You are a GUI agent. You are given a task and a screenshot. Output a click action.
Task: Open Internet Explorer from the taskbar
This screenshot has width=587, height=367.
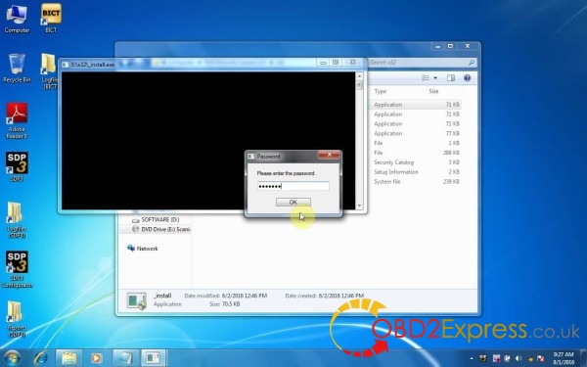[40, 358]
